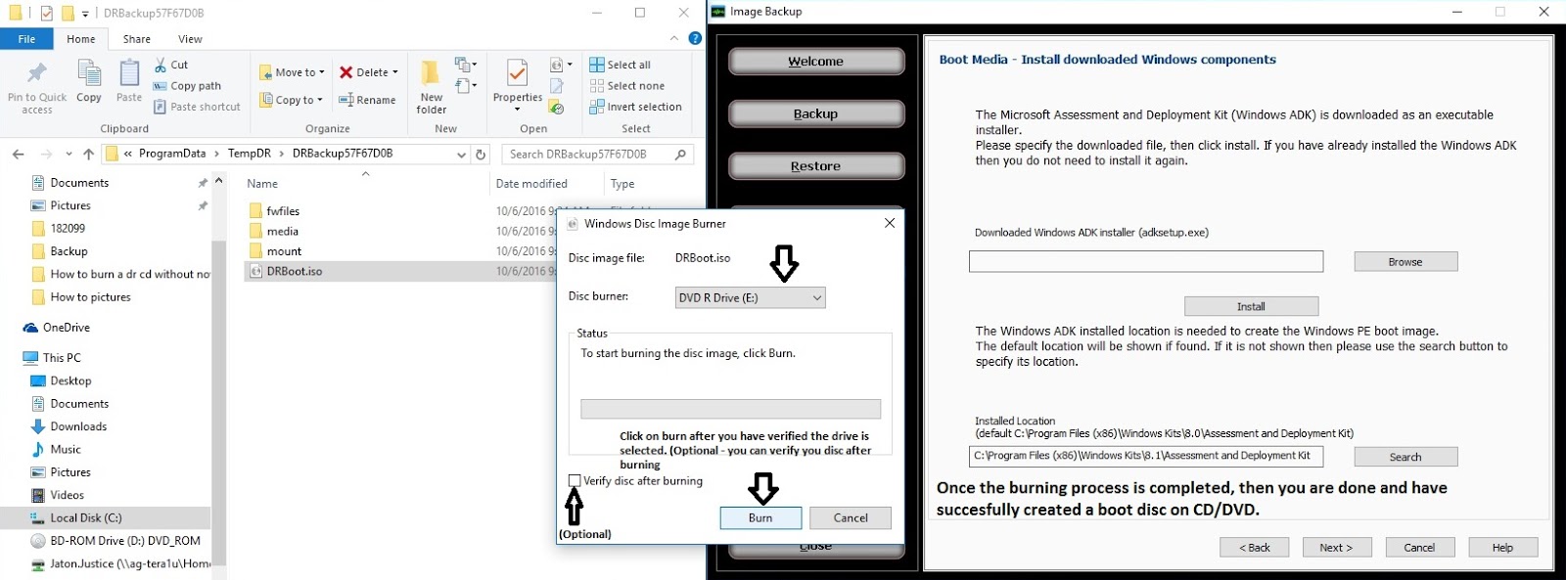Open the Disc burner drive dropdown
The height and width of the screenshot is (580, 1566).
point(751,298)
